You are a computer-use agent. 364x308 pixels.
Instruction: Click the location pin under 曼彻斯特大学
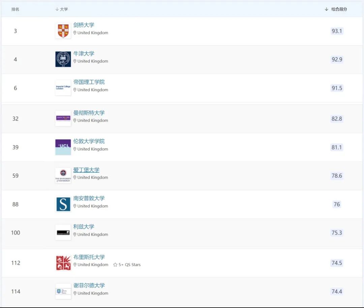tap(75, 121)
